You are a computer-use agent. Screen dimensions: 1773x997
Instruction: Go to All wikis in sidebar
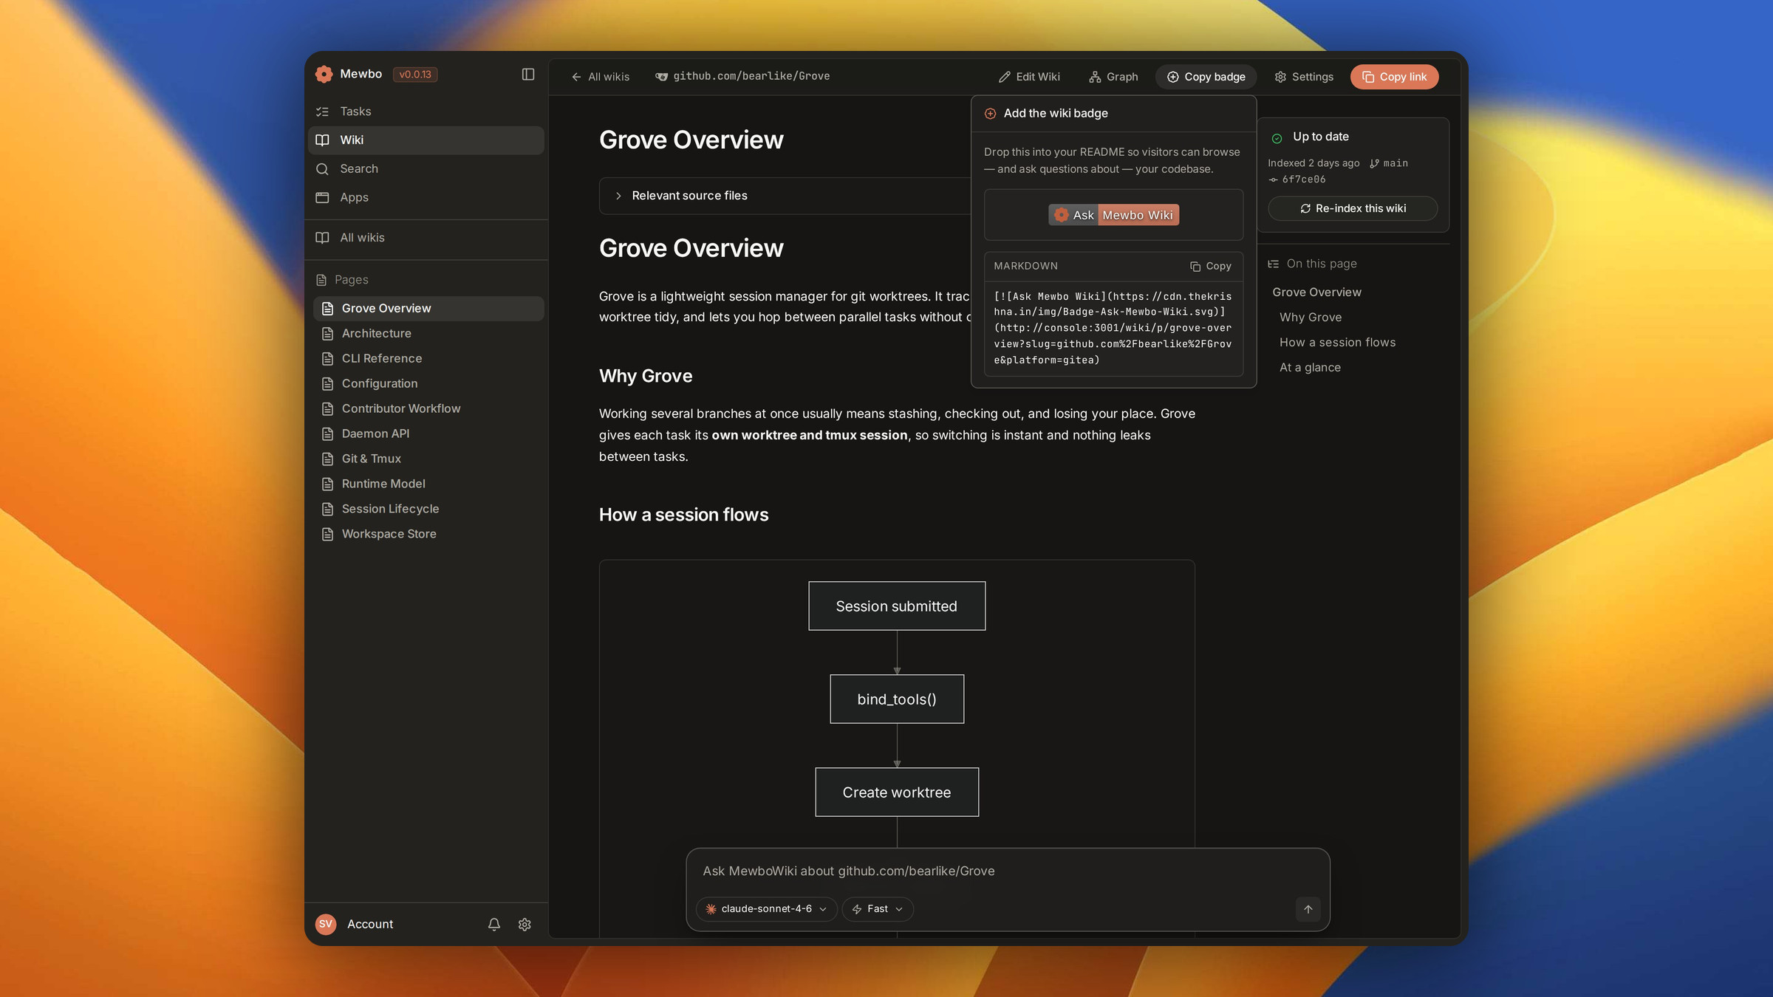pos(426,238)
